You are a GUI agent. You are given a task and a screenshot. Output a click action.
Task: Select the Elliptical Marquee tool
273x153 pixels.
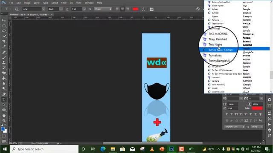4,25
